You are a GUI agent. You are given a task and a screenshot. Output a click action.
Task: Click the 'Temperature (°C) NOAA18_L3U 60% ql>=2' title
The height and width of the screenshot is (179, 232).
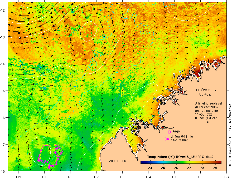click(180, 157)
